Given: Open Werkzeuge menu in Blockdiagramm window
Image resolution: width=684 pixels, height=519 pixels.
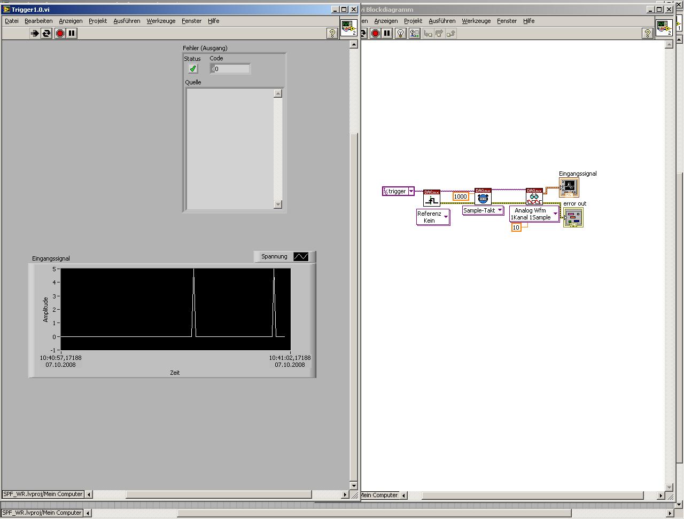Looking at the screenshot, I should pyautogui.click(x=476, y=21).
